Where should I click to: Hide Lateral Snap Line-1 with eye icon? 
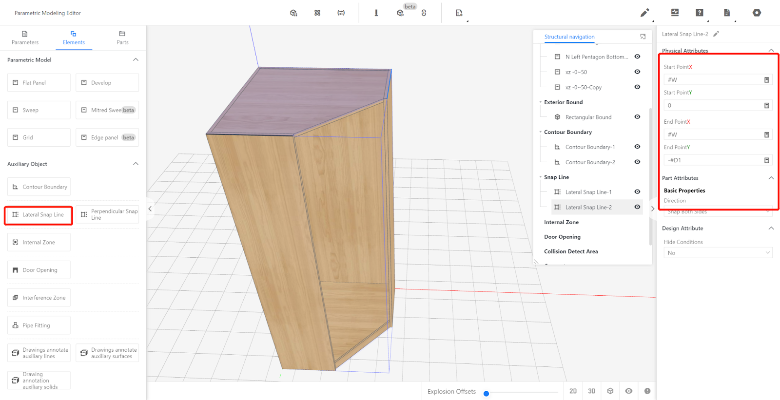(637, 192)
